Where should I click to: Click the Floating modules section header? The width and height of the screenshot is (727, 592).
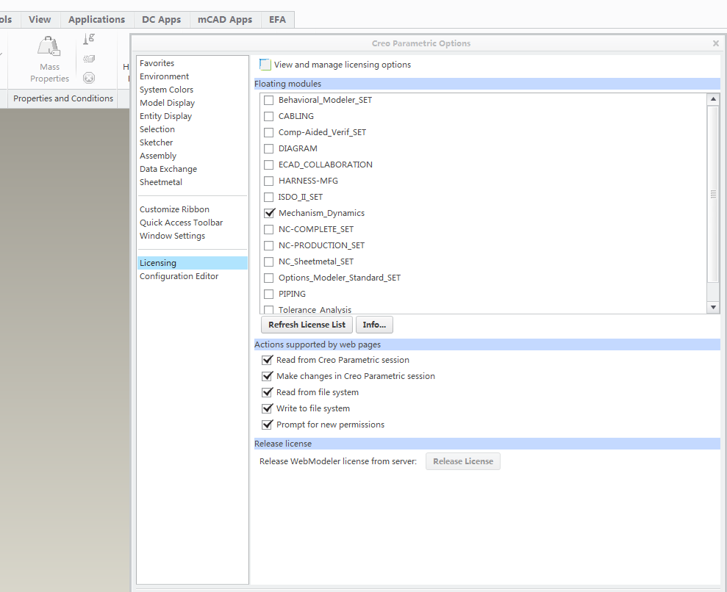[x=487, y=84]
